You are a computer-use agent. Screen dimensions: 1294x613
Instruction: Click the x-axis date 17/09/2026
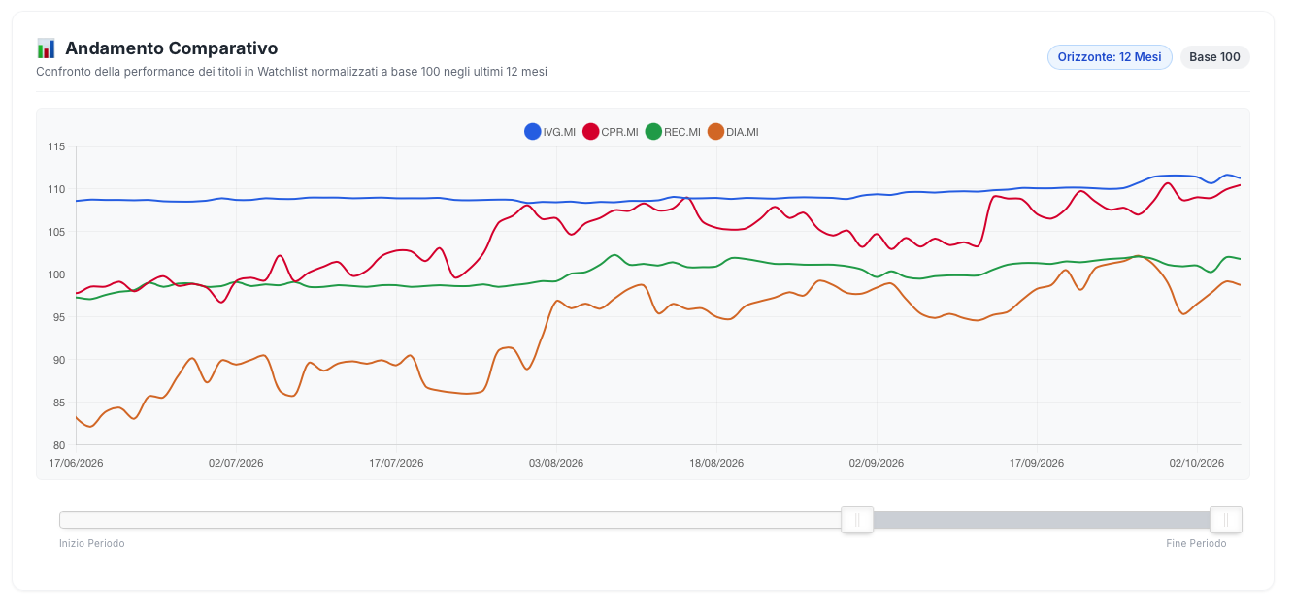click(1037, 463)
